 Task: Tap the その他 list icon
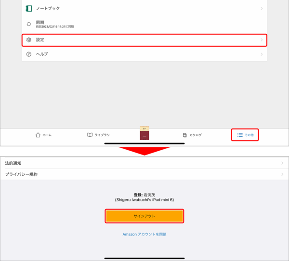[240, 135]
